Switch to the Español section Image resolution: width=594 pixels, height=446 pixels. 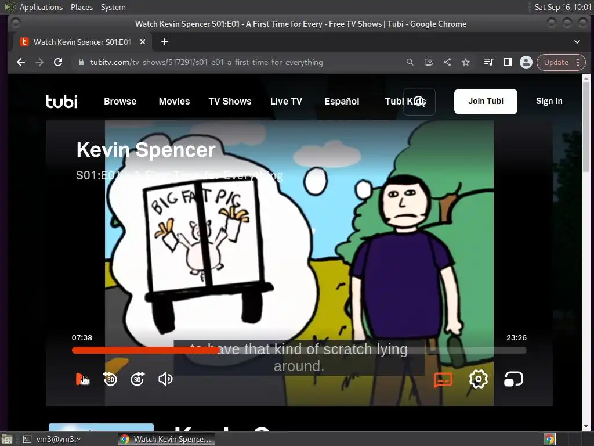tap(342, 101)
